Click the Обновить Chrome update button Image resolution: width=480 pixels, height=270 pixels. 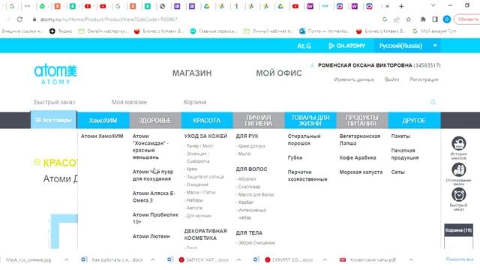[467, 19]
